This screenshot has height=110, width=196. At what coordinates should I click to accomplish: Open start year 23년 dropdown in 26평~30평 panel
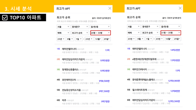tap(61, 39)
